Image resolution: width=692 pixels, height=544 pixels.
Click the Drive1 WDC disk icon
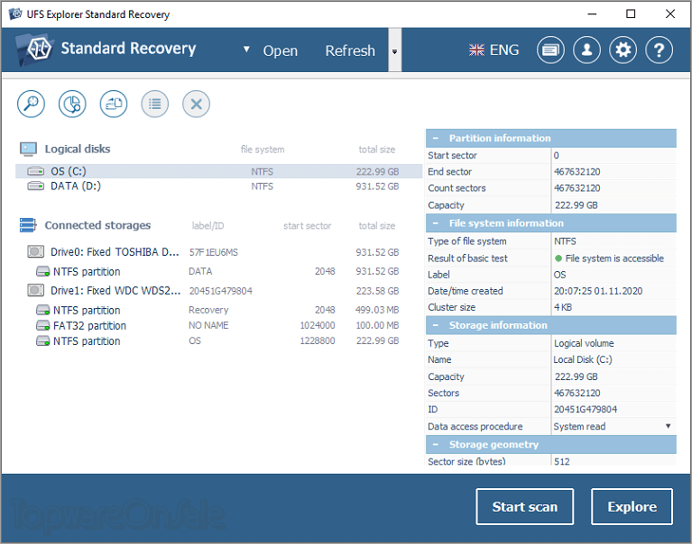tap(36, 290)
